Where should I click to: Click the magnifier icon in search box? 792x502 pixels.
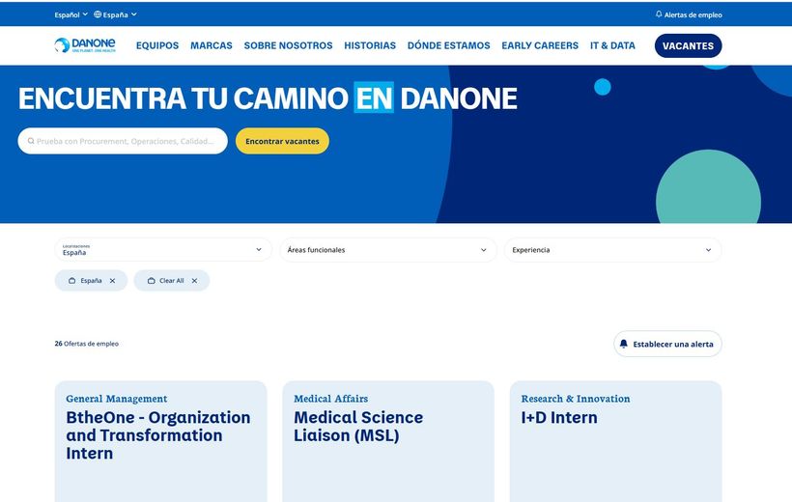pos(31,141)
